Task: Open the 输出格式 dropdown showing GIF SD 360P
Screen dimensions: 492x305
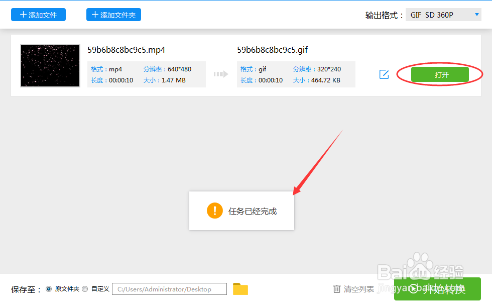Action: pyautogui.click(x=443, y=15)
